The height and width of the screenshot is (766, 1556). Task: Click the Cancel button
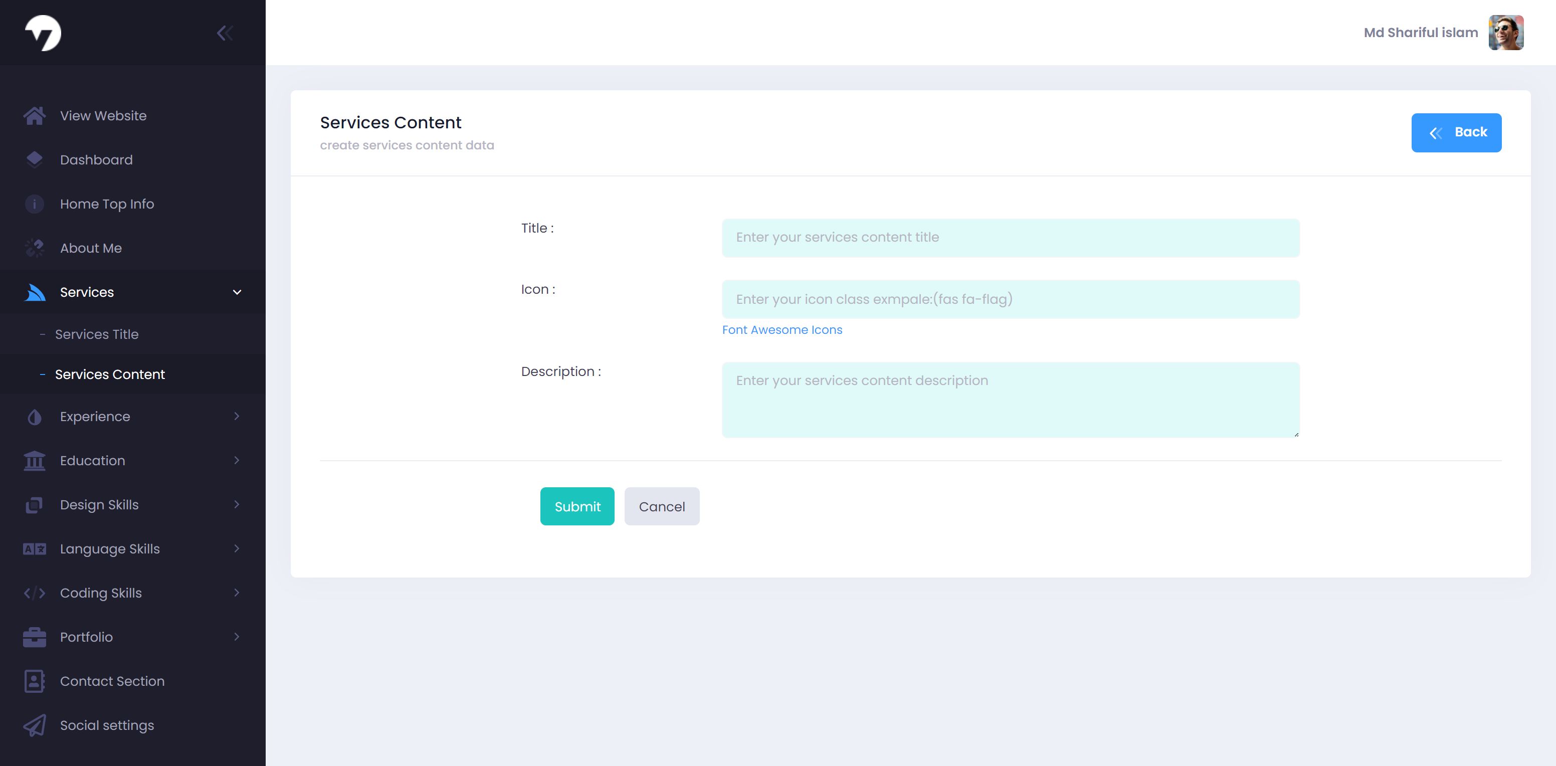(661, 506)
